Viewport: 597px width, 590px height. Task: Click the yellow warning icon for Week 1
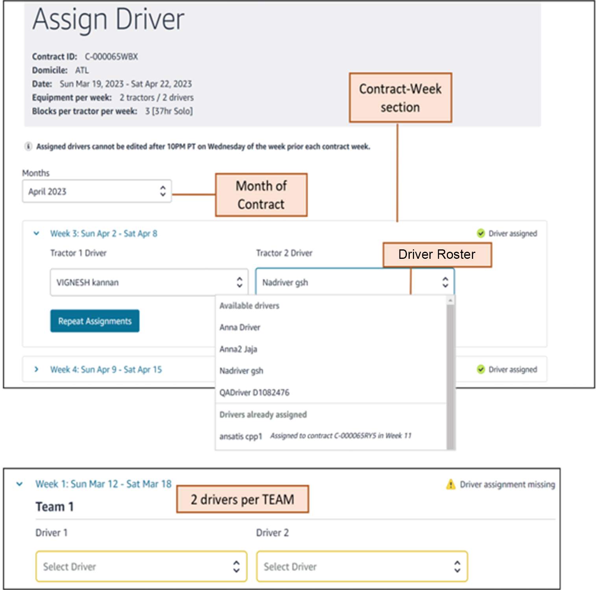point(451,484)
